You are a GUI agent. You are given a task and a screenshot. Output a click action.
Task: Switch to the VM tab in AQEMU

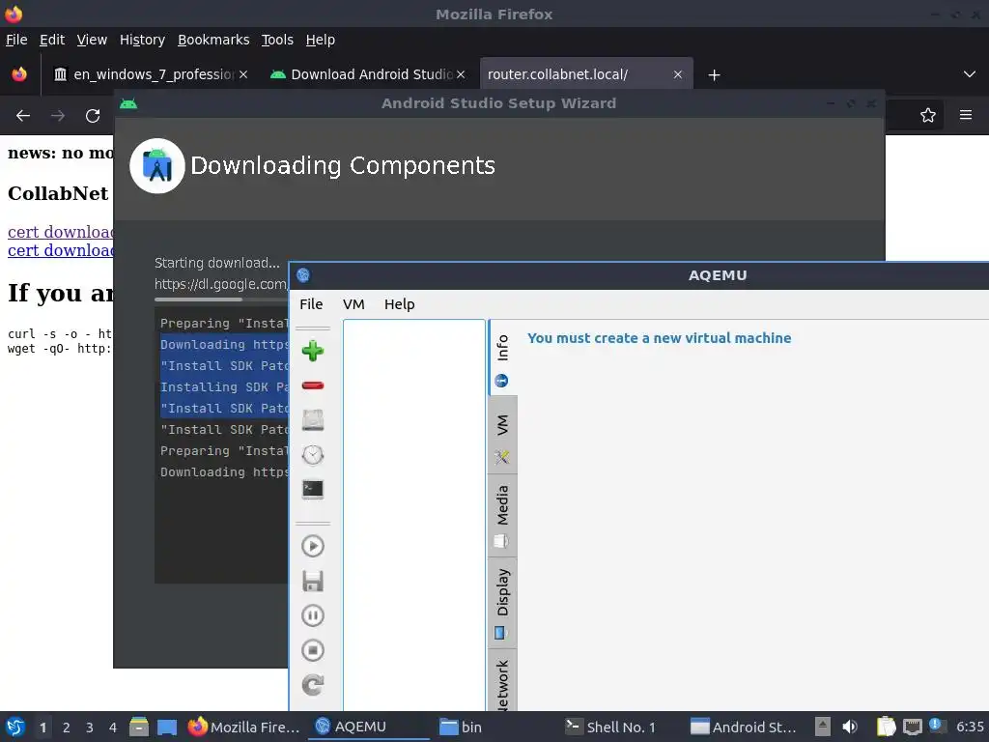coord(502,436)
